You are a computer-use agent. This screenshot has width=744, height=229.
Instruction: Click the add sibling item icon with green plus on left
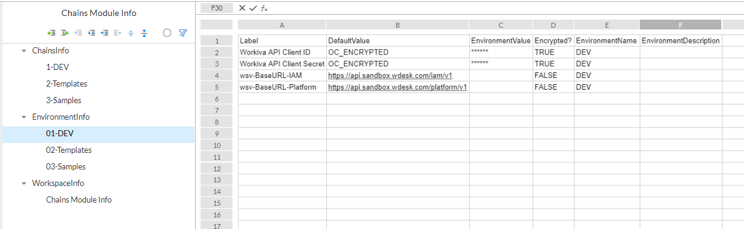pyautogui.click(x=51, y=33)
